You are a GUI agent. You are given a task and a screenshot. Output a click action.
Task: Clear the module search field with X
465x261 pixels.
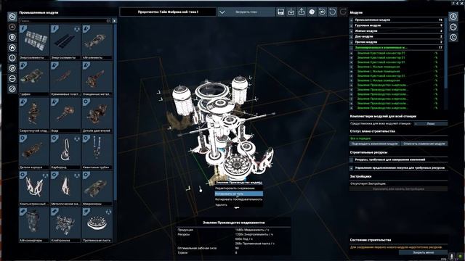(114, 21)
